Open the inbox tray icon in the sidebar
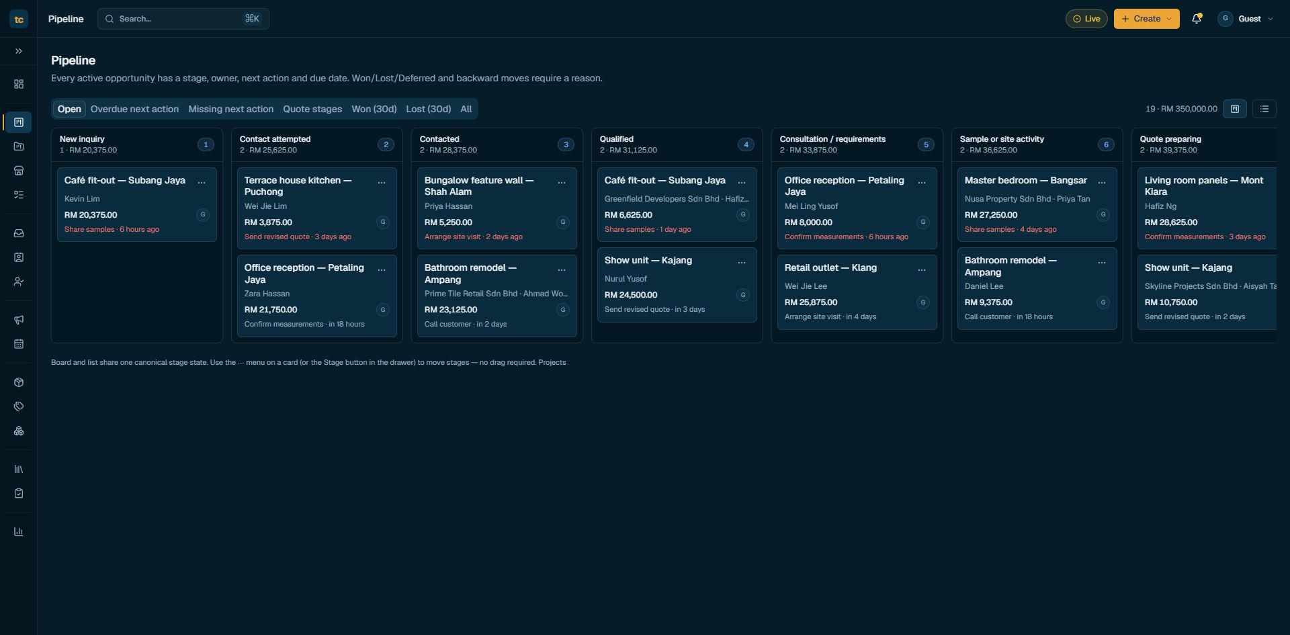1290x635 pixels. pos(19,233)
